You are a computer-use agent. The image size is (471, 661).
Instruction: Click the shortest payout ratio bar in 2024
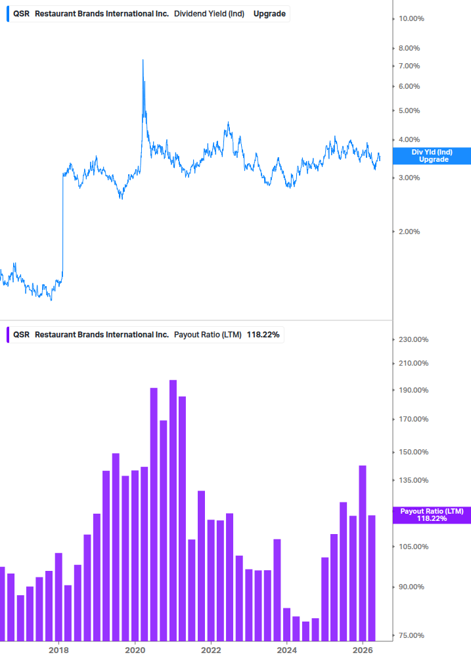click(305, 631)
